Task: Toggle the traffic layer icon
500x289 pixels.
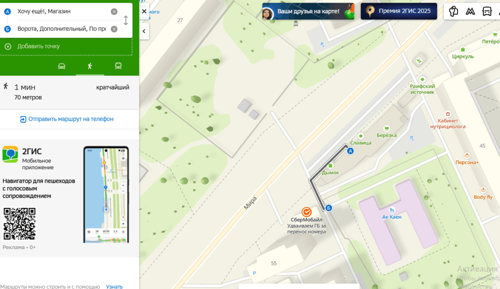Action: 454,11
